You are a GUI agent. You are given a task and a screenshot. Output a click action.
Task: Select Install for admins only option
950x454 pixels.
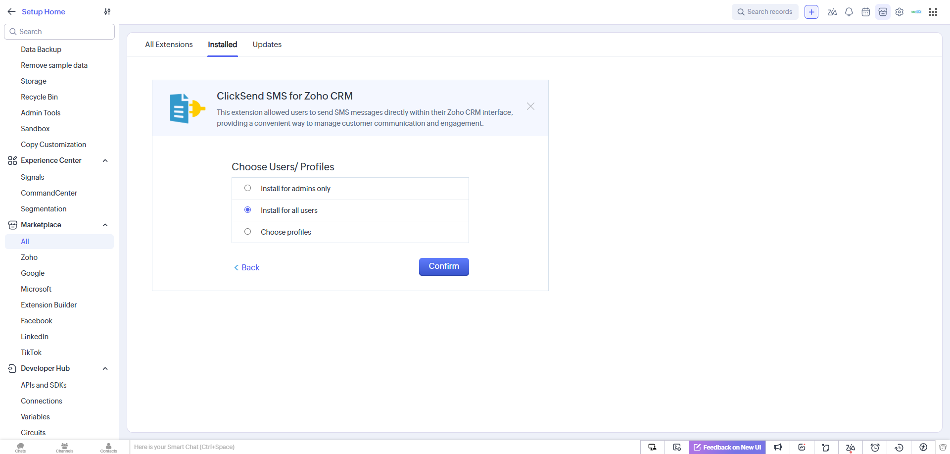click(x=247, y=188)
